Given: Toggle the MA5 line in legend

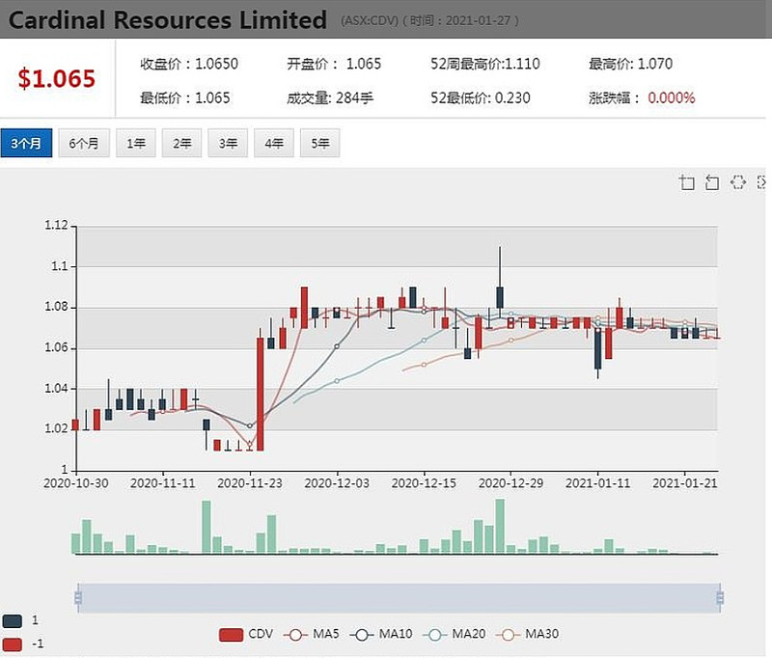Looking at the screenshot, I should tap(311, 635).
